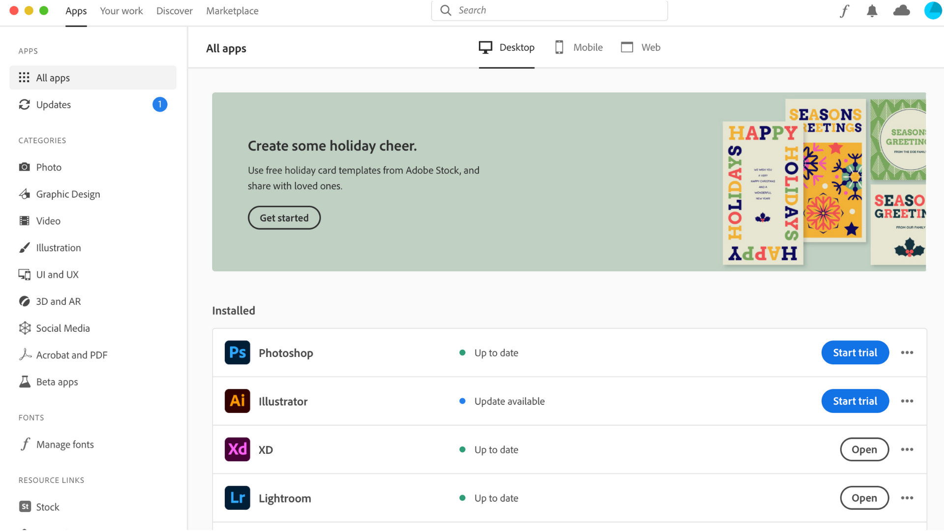Screen dimensions: 944x531
Task: Open the fonts icon in top bar
Action: pyautogui.click(x=844, y=11)
